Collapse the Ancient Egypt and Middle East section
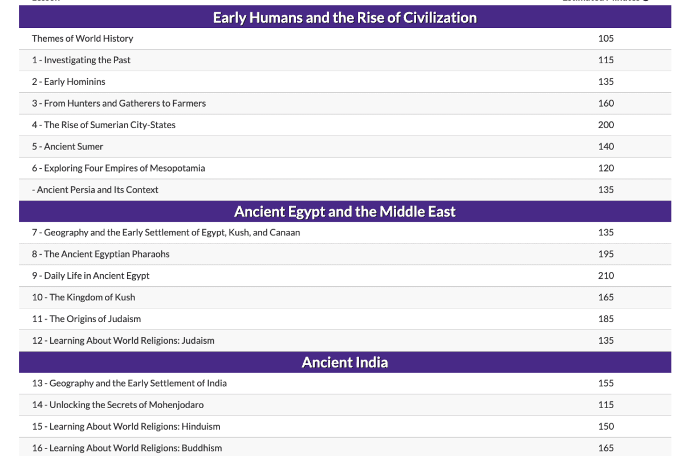This screenshot has width=684, height=456. pos(345,211)
